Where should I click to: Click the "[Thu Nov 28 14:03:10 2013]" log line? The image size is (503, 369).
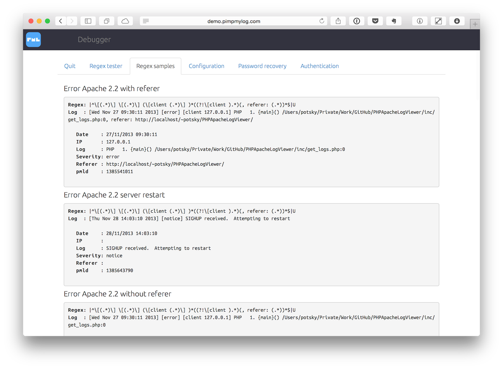(x=179, y=219)
